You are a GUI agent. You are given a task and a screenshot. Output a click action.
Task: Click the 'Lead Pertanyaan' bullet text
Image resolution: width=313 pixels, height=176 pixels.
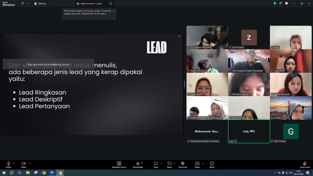45,106
